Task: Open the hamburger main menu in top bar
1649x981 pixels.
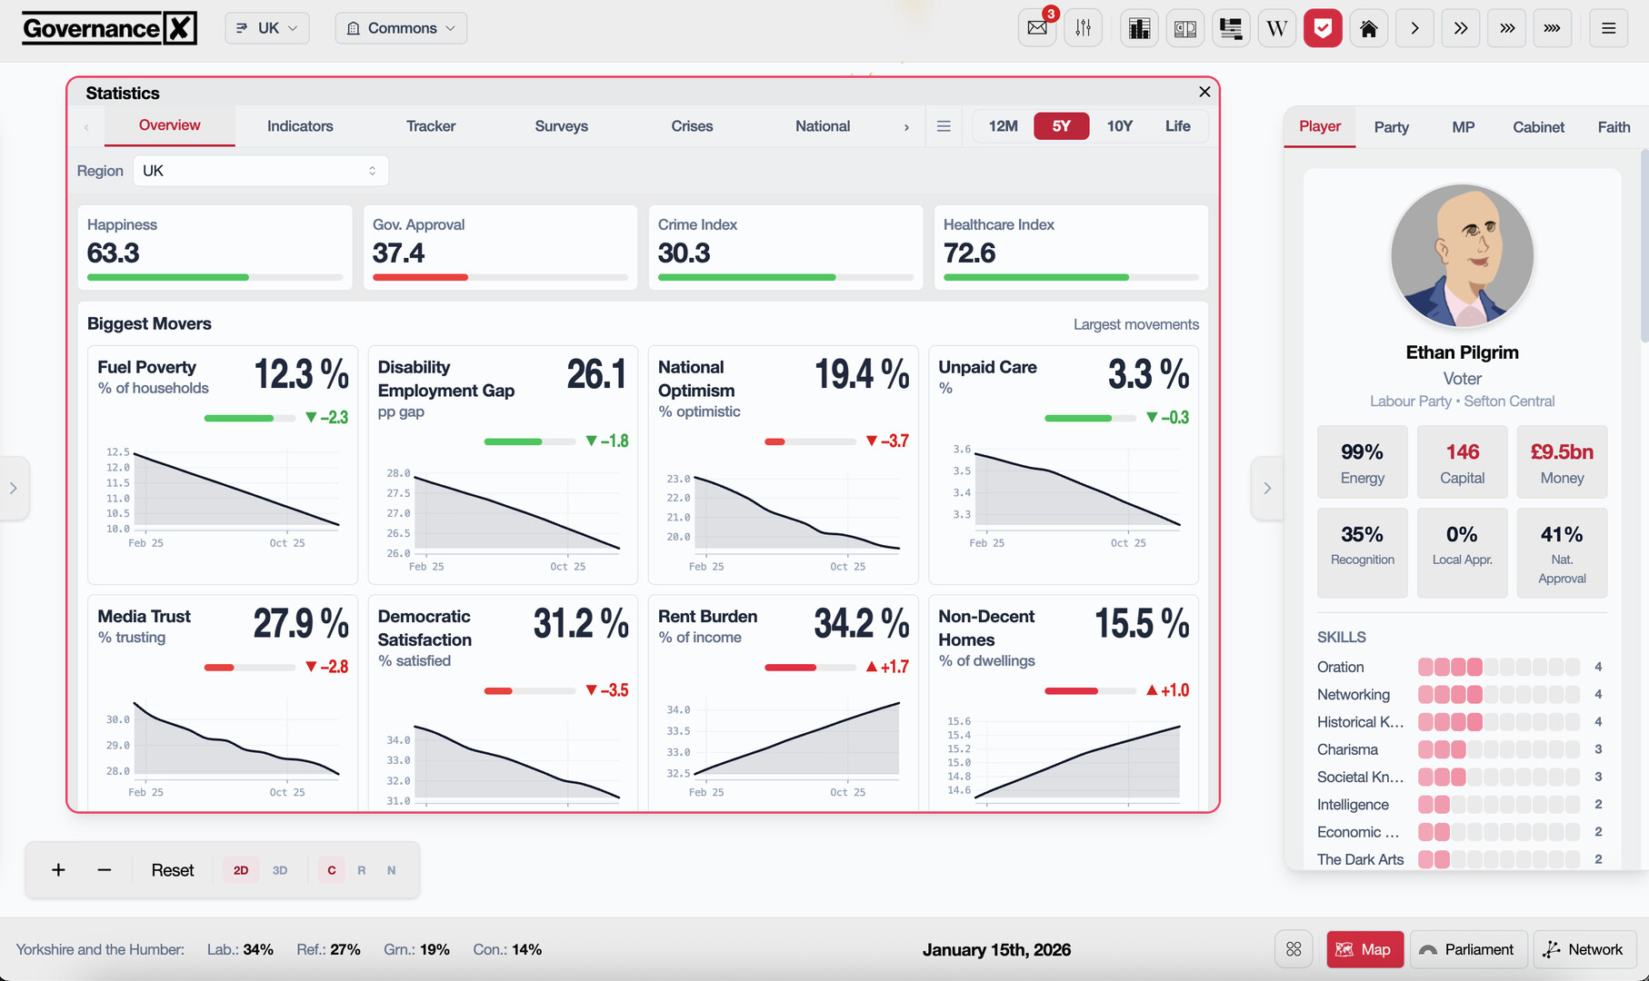Action: click(1608, 28)
